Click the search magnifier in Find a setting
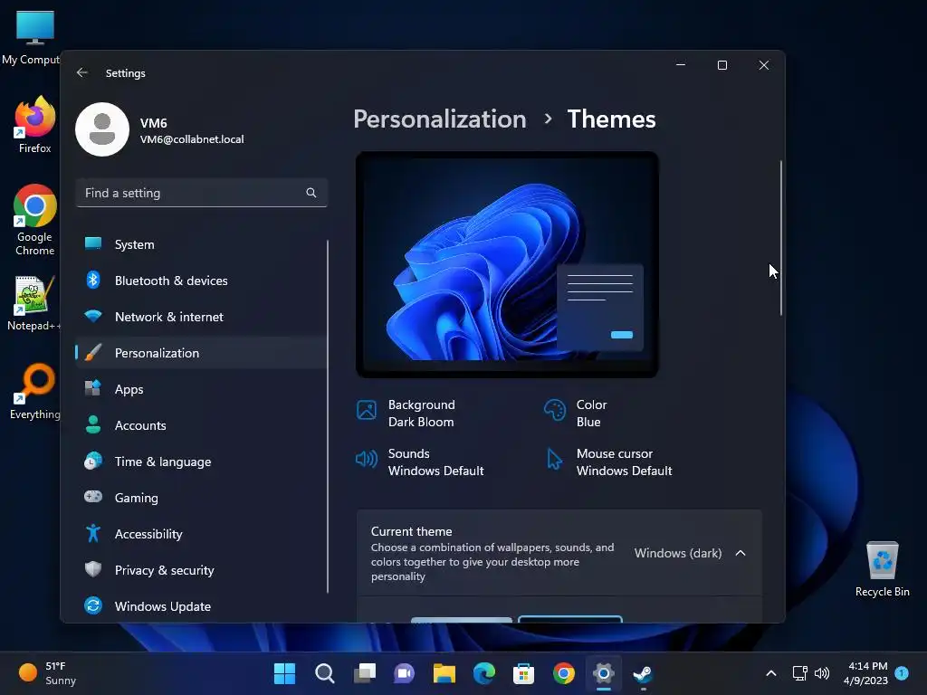 click(x=311, y=193)
